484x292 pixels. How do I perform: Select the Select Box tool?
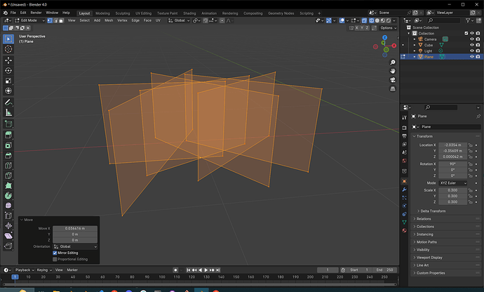click(x=8, y=39)
